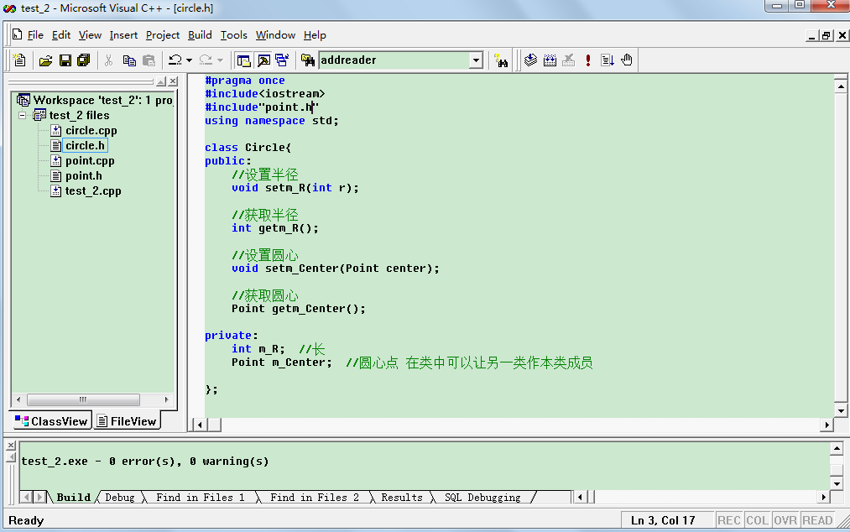
Task: Restore the circle.h document window
Action: click(827, 36)
